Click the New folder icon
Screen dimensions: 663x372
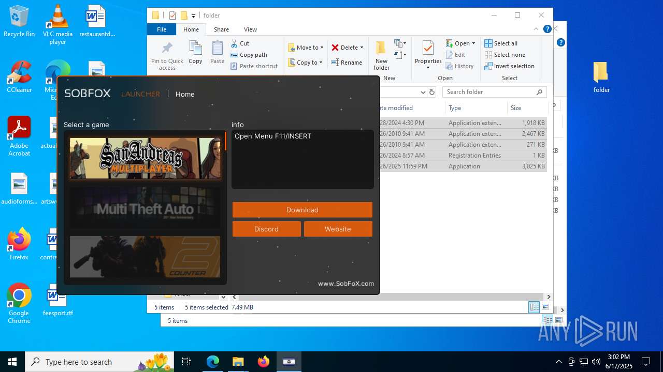[x=381, y=49]
